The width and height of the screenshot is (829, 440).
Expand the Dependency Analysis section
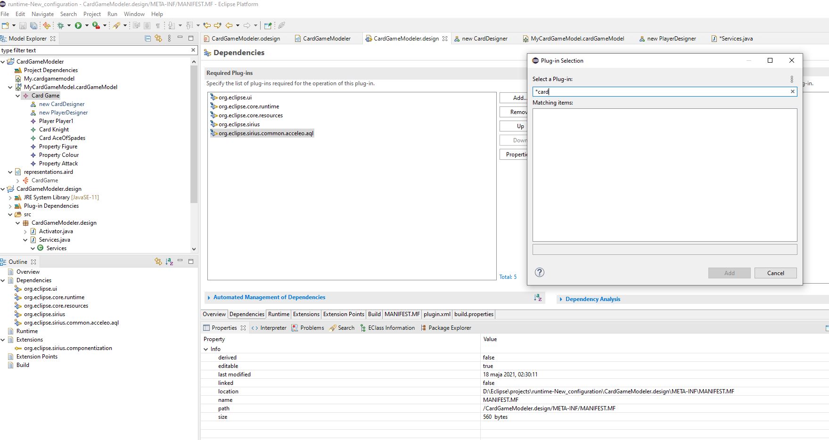coord(592,299)
